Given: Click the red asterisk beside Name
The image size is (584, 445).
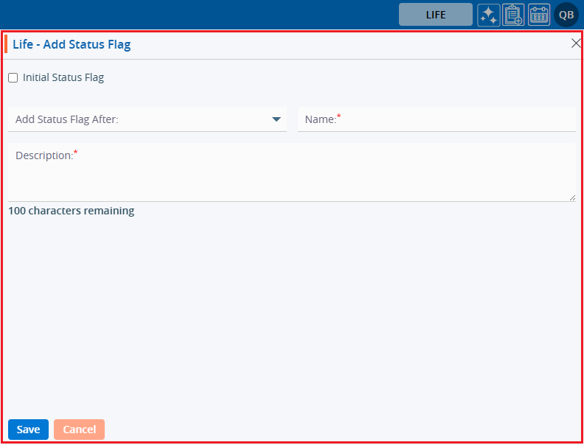Looking at the screenshot, I should click(x=339, y=116).
